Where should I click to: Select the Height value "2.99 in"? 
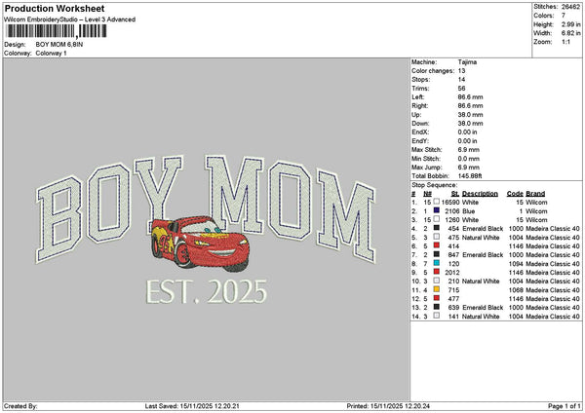(x=570, y=24)
